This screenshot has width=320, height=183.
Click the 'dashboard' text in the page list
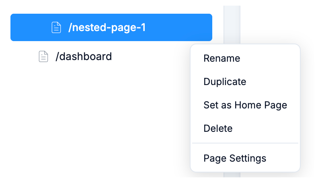point(86,56)
